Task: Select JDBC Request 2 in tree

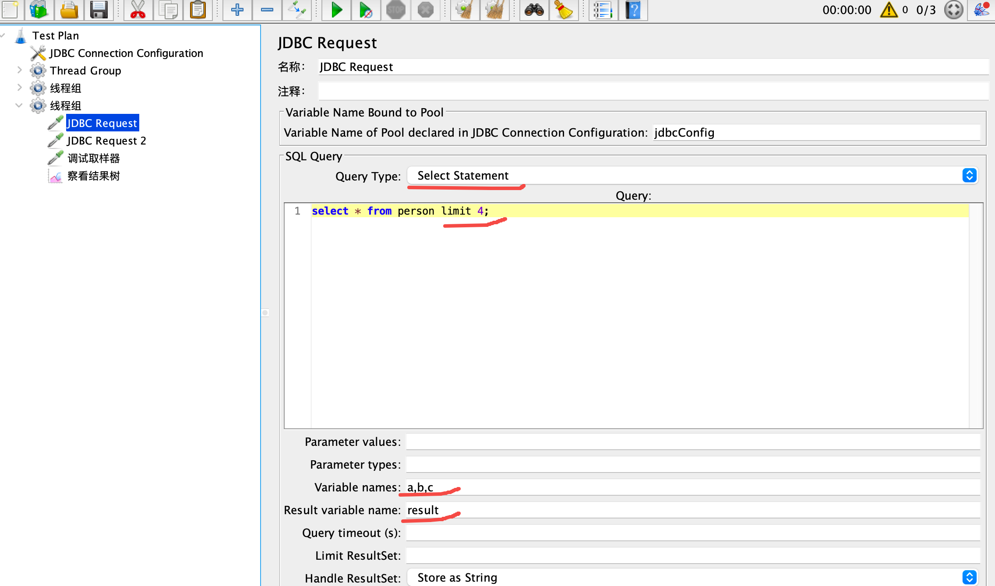Action: point(106,141)
